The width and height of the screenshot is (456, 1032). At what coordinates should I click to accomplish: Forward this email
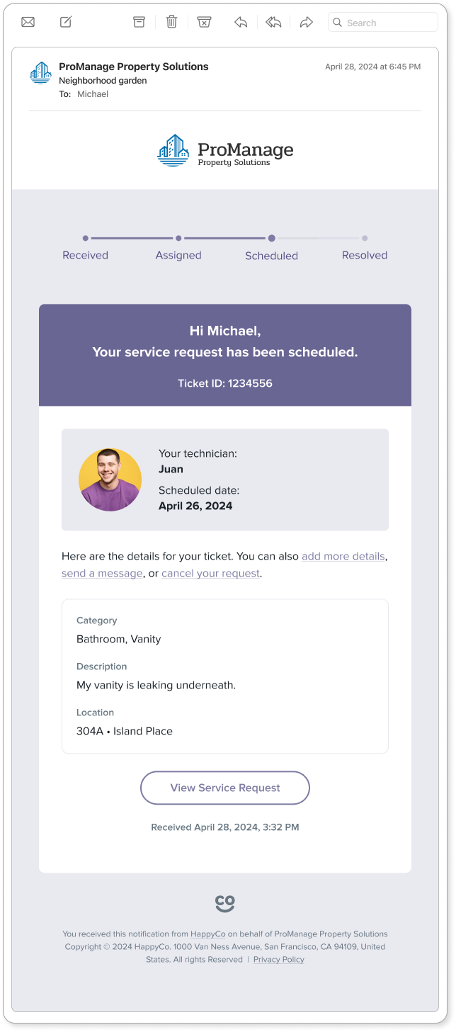click(306, 22)
